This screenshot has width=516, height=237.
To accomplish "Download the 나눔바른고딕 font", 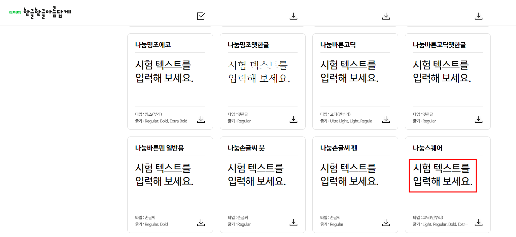I will [x=386, y=119].
